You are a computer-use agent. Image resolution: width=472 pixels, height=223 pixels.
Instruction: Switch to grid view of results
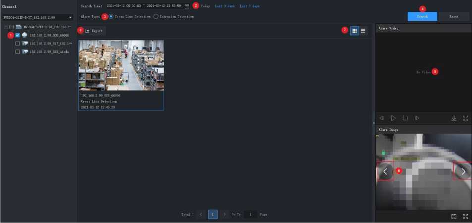(354, 31)
